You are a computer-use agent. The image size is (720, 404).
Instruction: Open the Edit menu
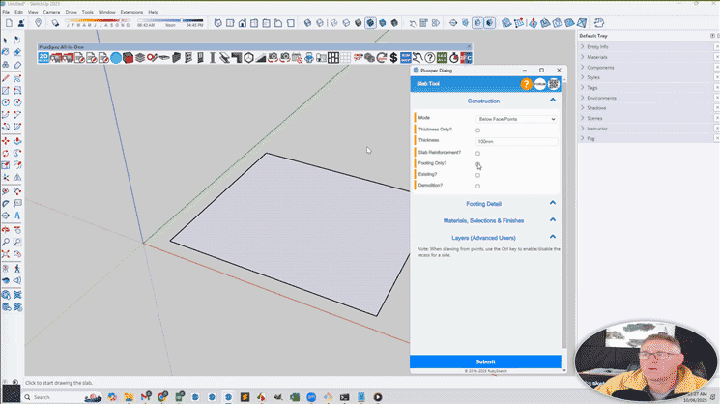[18, 12]
